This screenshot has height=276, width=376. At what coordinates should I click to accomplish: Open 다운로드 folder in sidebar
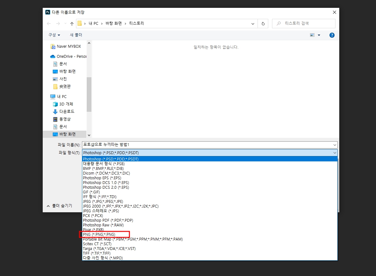(64, 111)
